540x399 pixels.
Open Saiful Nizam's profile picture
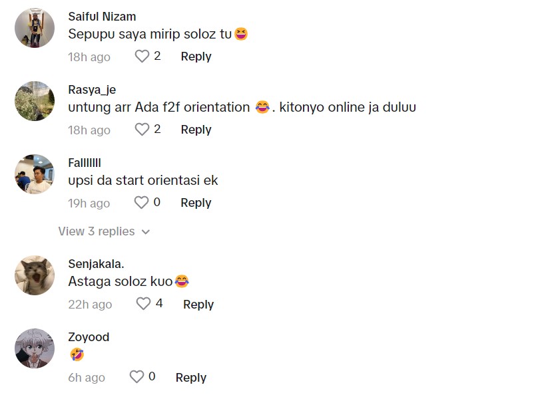(35, 28)
